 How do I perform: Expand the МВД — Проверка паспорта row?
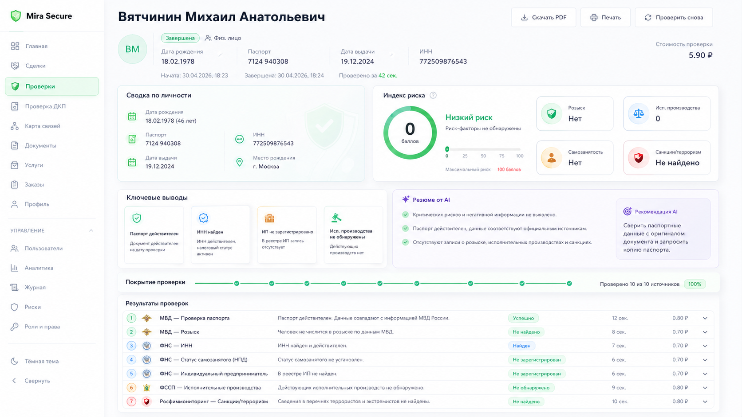coord(705,318)
